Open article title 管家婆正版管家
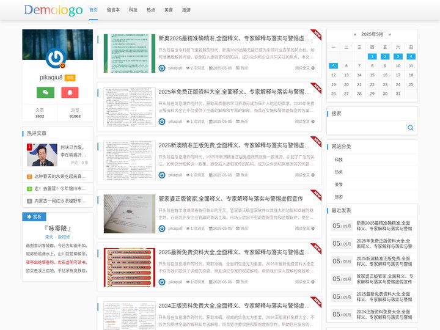Image resolution: width=440 pixels, height=330 pixels. click(230, 199)
